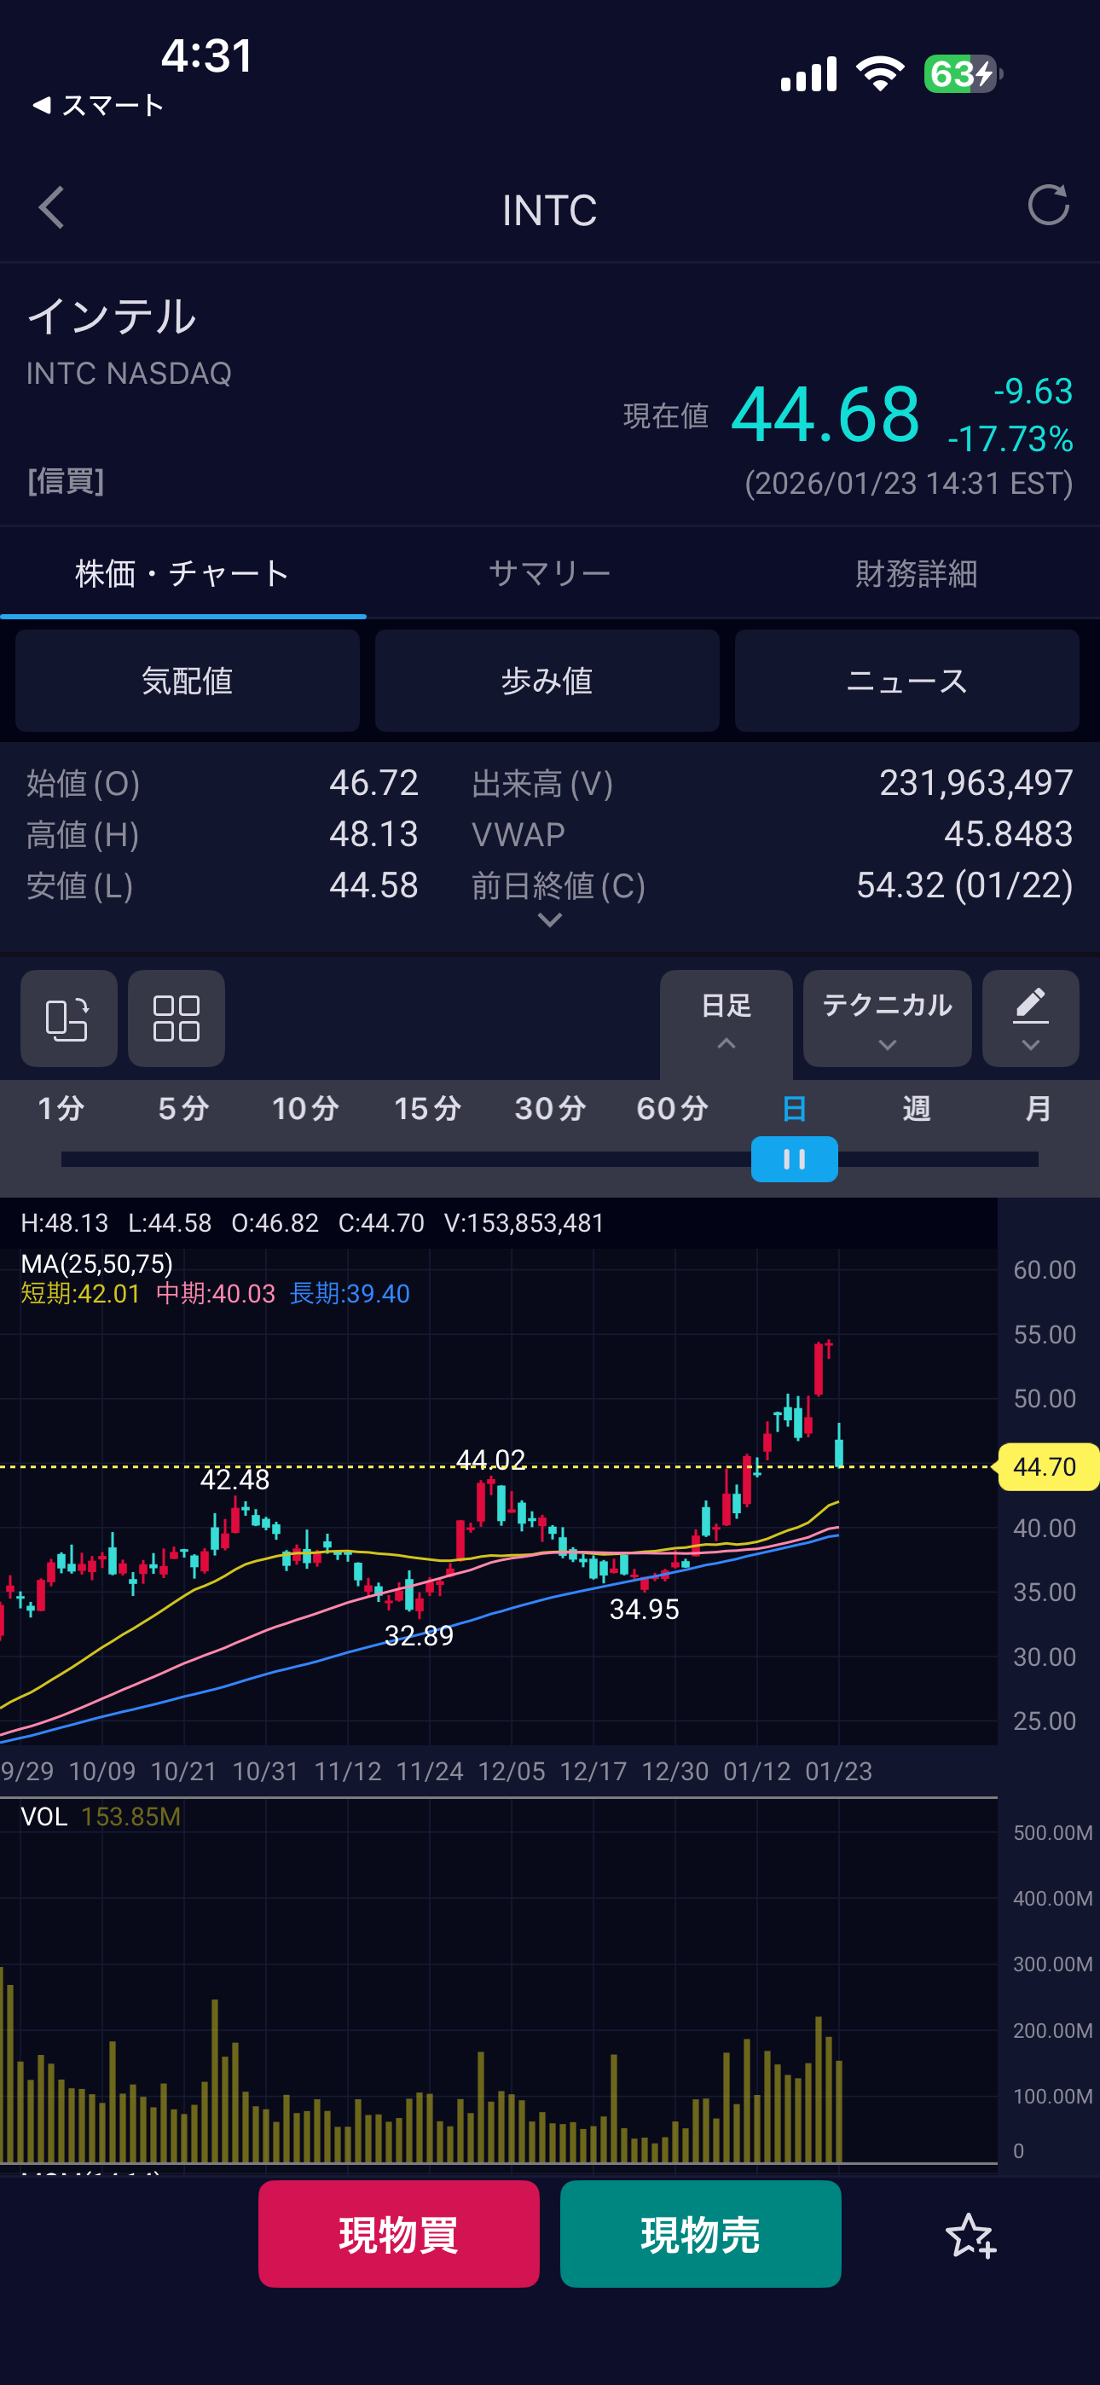1100x2385 pixels.
Task: Collapse the 日足 timeframe selector
Action: pos(726,1018)
